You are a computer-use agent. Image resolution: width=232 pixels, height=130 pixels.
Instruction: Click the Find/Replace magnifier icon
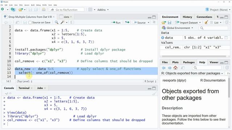click(57, 22)
